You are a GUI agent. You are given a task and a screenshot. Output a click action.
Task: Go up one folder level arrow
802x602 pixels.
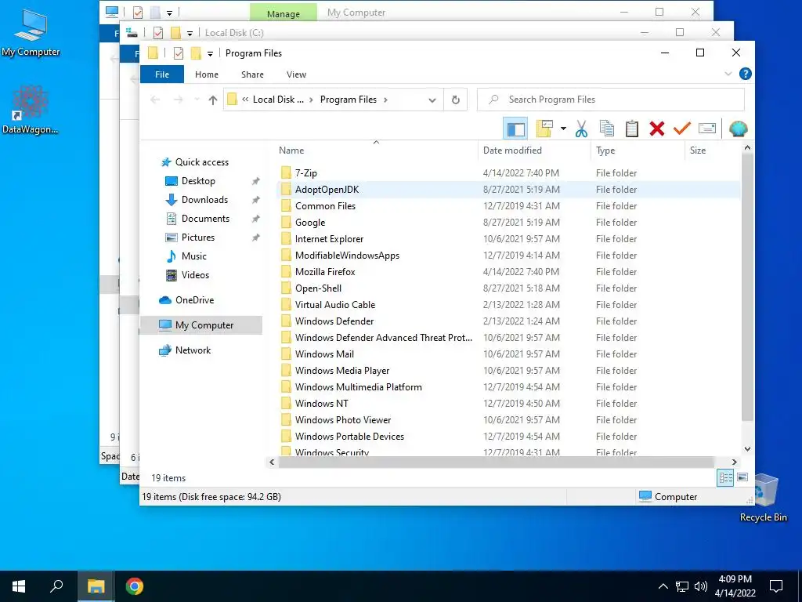click(213, 100)
